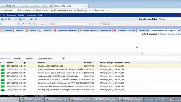Screen dimensions: 181x102
Task: Expand the Registro de tareas dropdown arrow
Action: point(63,59)
